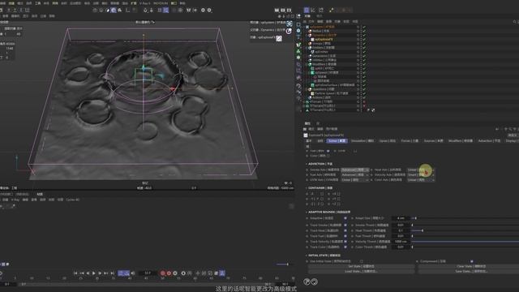
Task: Disable the Track Color checkbox
Action: (x=345, y=247)
